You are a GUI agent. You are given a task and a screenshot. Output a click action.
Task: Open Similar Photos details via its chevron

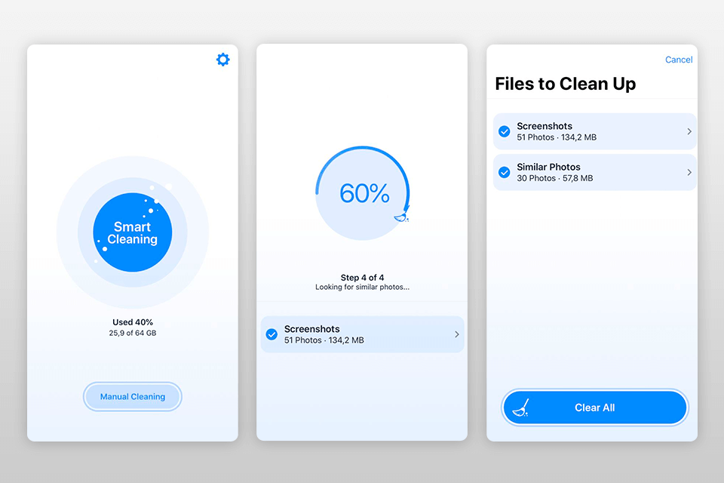pyautogui.click(x=689, y=172)
